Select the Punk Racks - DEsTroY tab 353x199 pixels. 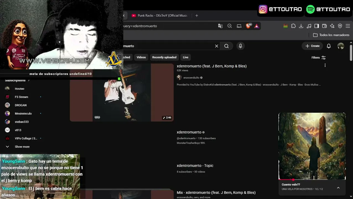pyautogui.click(x=159, y=15)
